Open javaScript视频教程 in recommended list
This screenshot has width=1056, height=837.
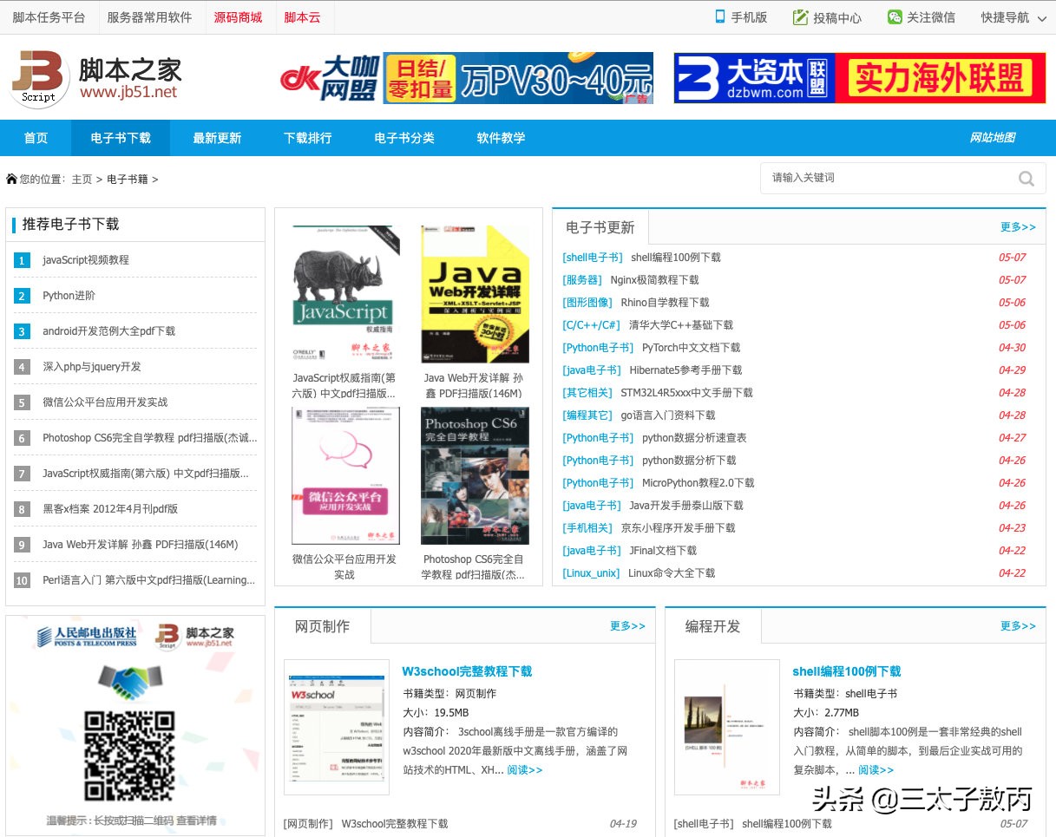(86, 260)
